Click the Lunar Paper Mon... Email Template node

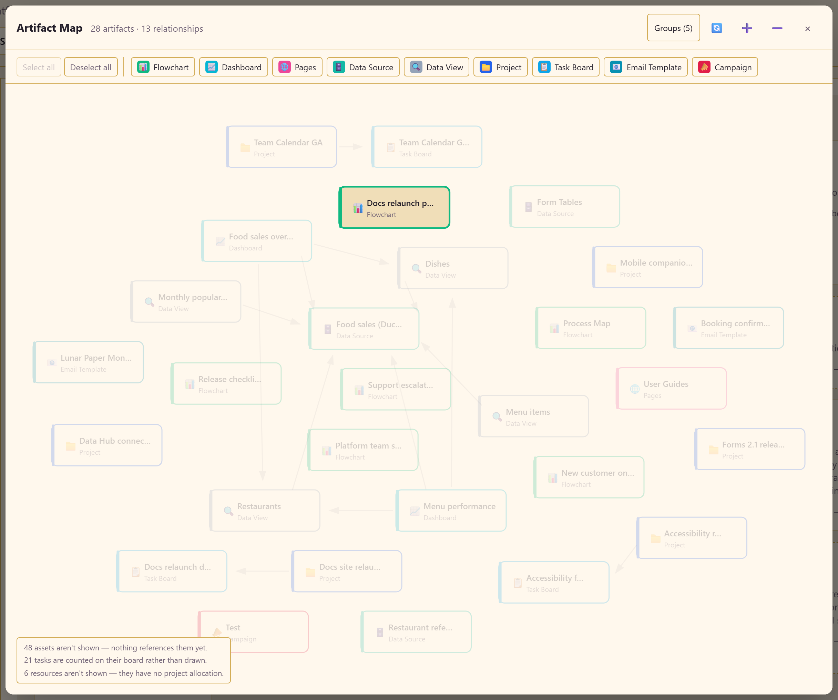(x=88, y=362)
